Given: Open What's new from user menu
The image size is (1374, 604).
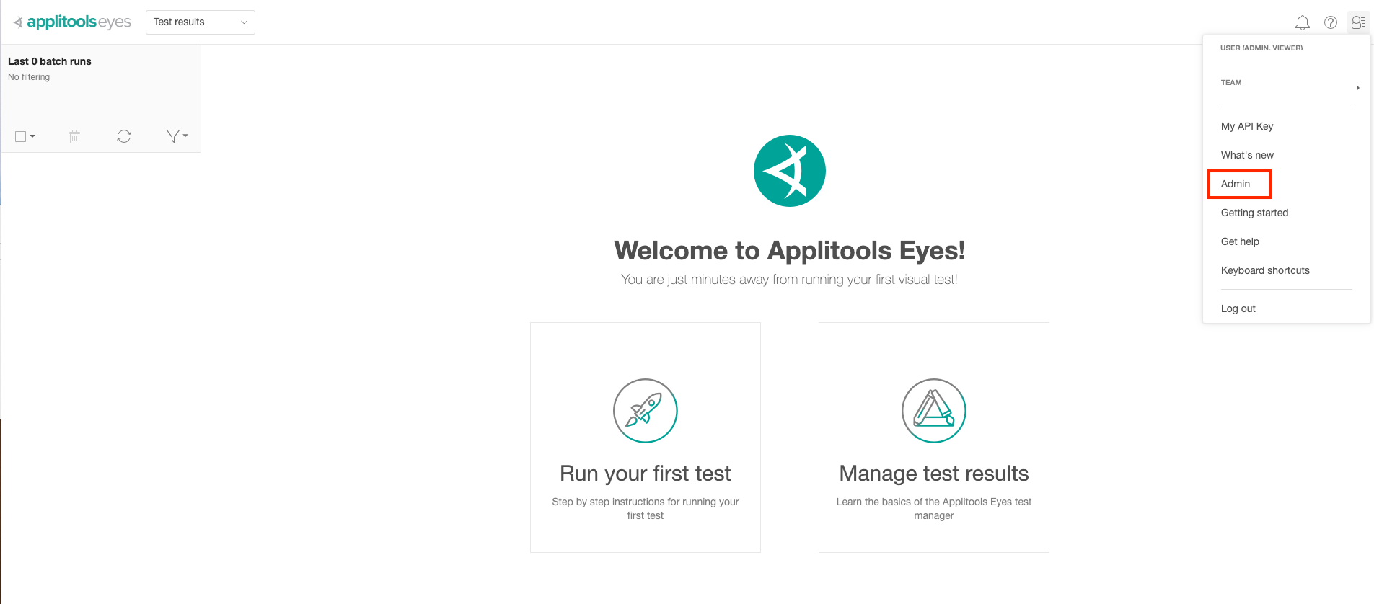Looking at the screenshot, I should tap(1247, 155).
